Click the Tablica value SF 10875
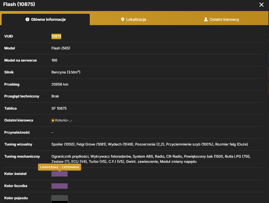Viewport: 269px width, 203px height. point(59,108)
